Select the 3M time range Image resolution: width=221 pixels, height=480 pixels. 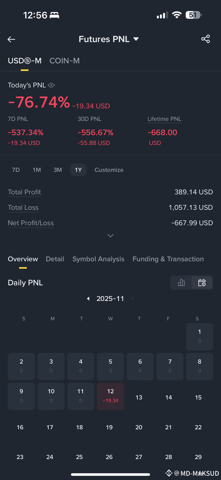pyautogui.click(x=58, y=170)
